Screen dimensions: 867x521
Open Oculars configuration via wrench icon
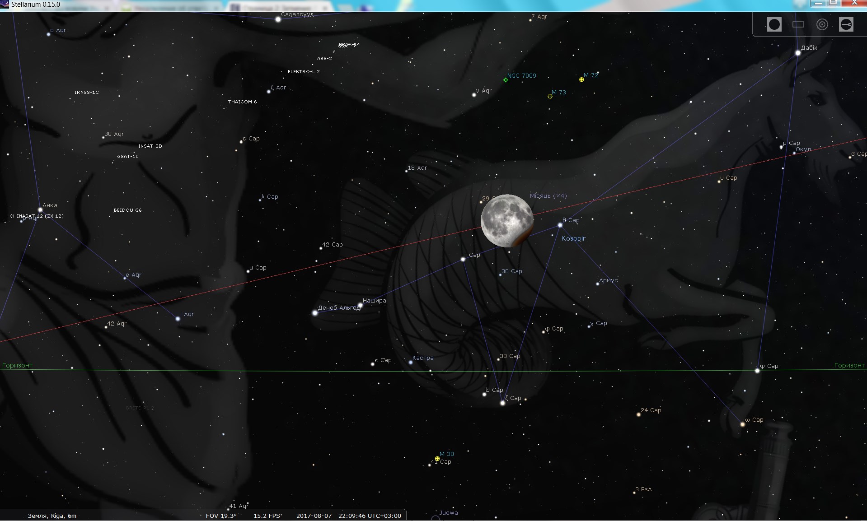coord(846,24)
